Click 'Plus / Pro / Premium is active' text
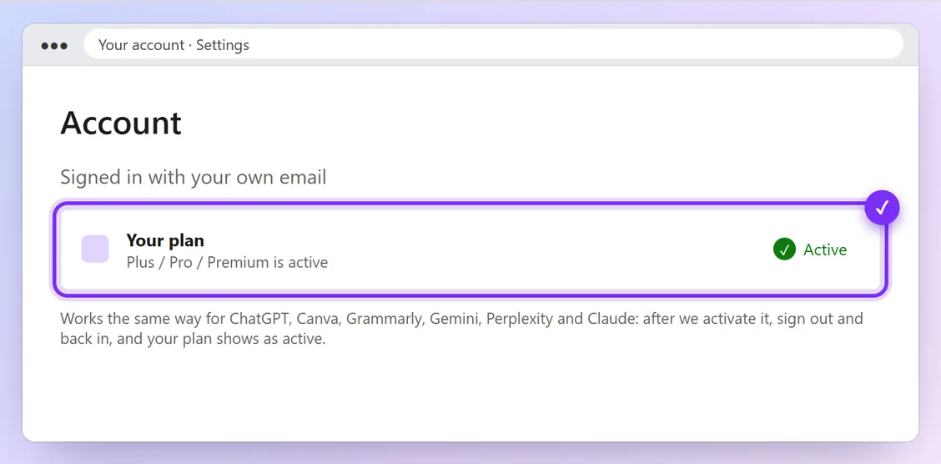Screen dimensions: 941x464 227,262
